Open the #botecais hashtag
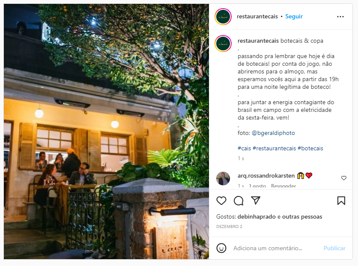Viewport: 358px width, 266px height. coord(310,148)
